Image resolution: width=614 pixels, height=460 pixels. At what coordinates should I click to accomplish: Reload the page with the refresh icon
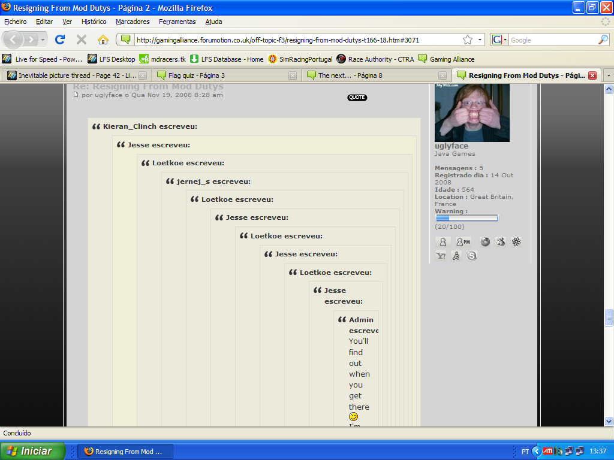60,40
